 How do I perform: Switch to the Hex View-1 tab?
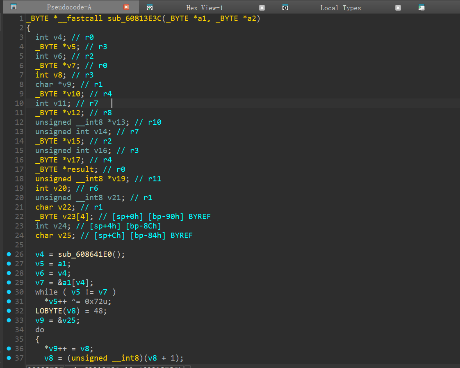(205, 8)
